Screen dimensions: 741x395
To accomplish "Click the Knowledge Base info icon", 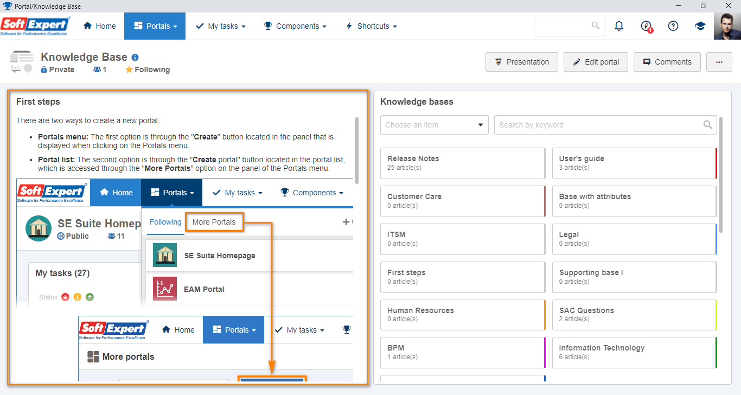I will pyautogui.click(x=135, y=58).
